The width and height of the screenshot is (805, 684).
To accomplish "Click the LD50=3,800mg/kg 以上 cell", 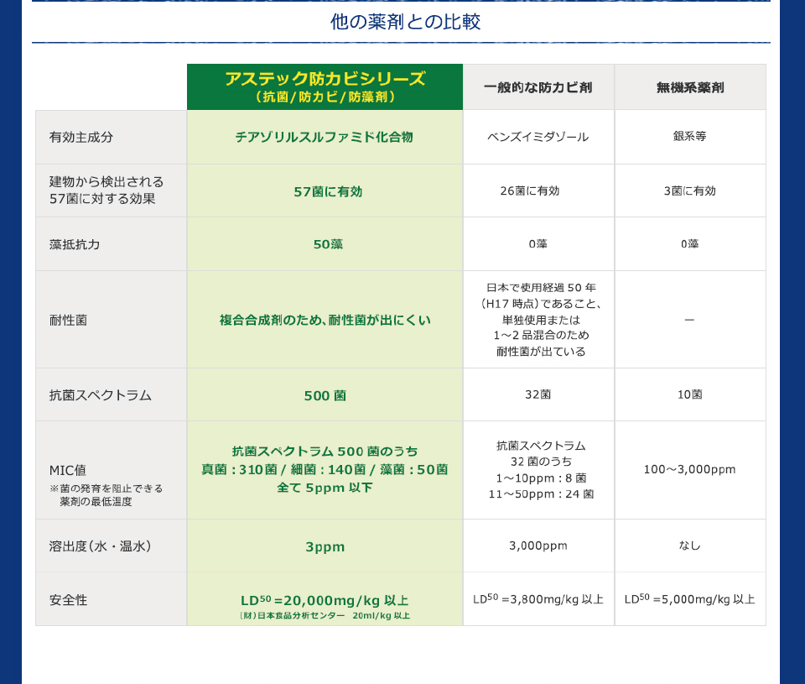I will [538, 599].
